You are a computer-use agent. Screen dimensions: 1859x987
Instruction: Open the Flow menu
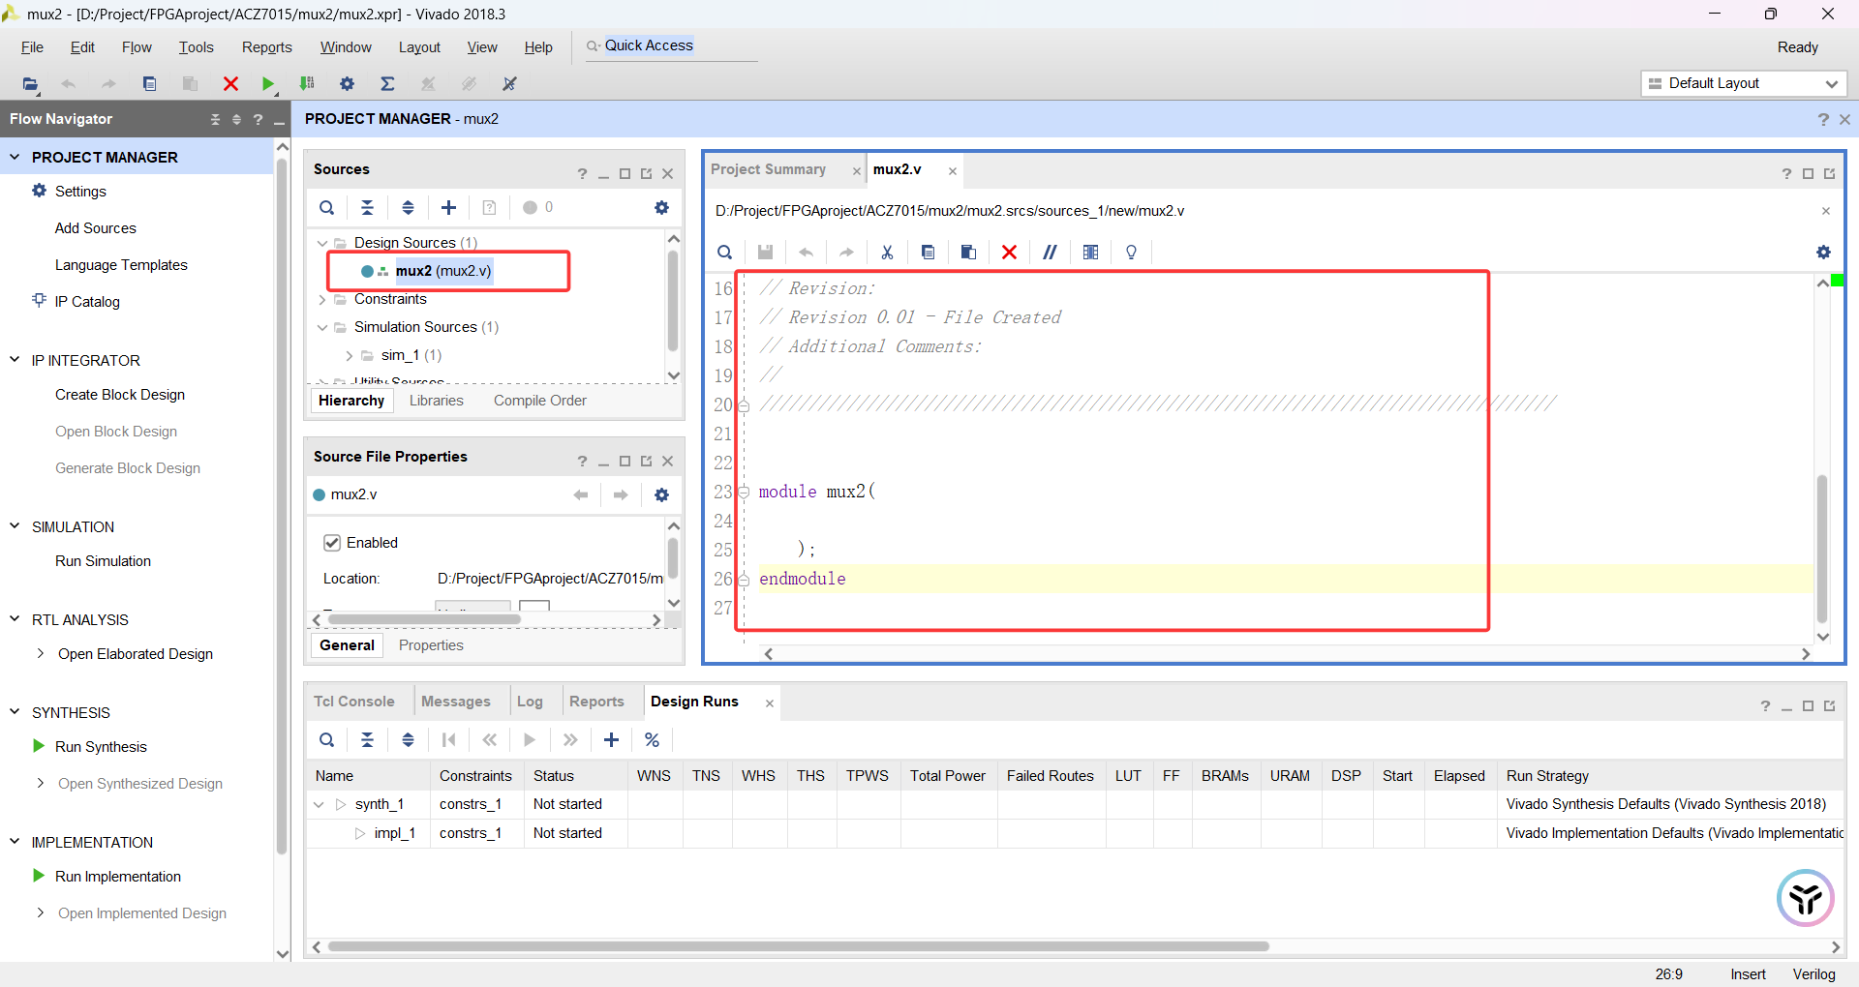[x=137, y=47]
